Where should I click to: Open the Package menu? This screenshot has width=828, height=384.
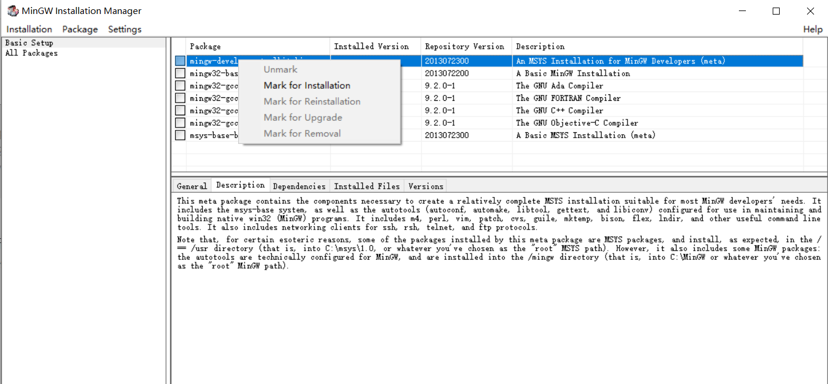point(80,29)
